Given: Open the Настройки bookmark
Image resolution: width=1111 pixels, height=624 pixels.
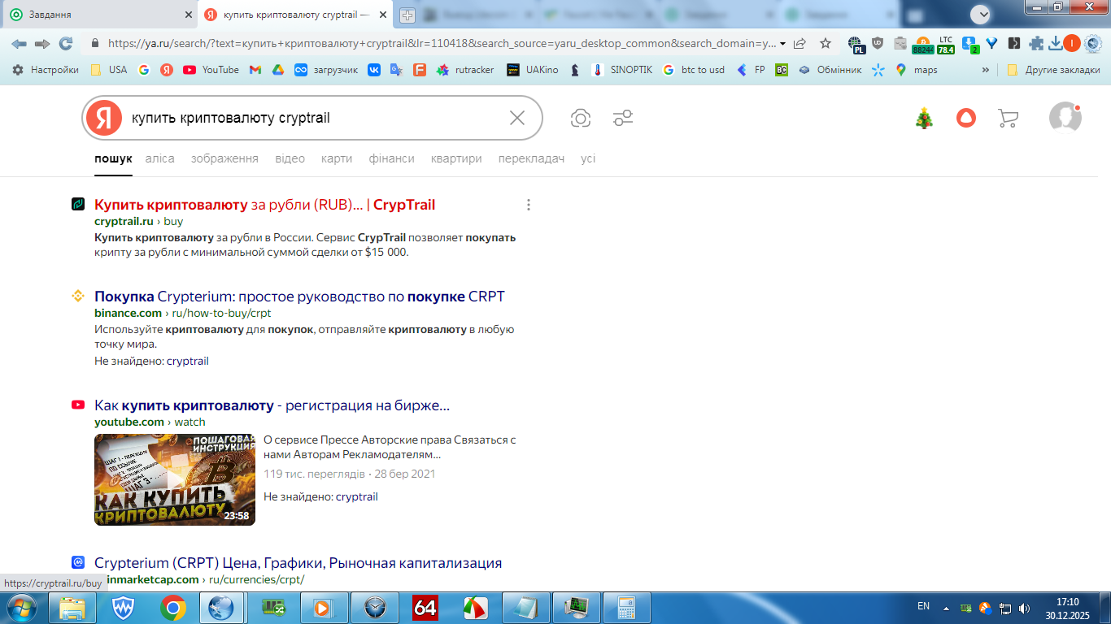Looking at the screenshot, I should (45, 70).
